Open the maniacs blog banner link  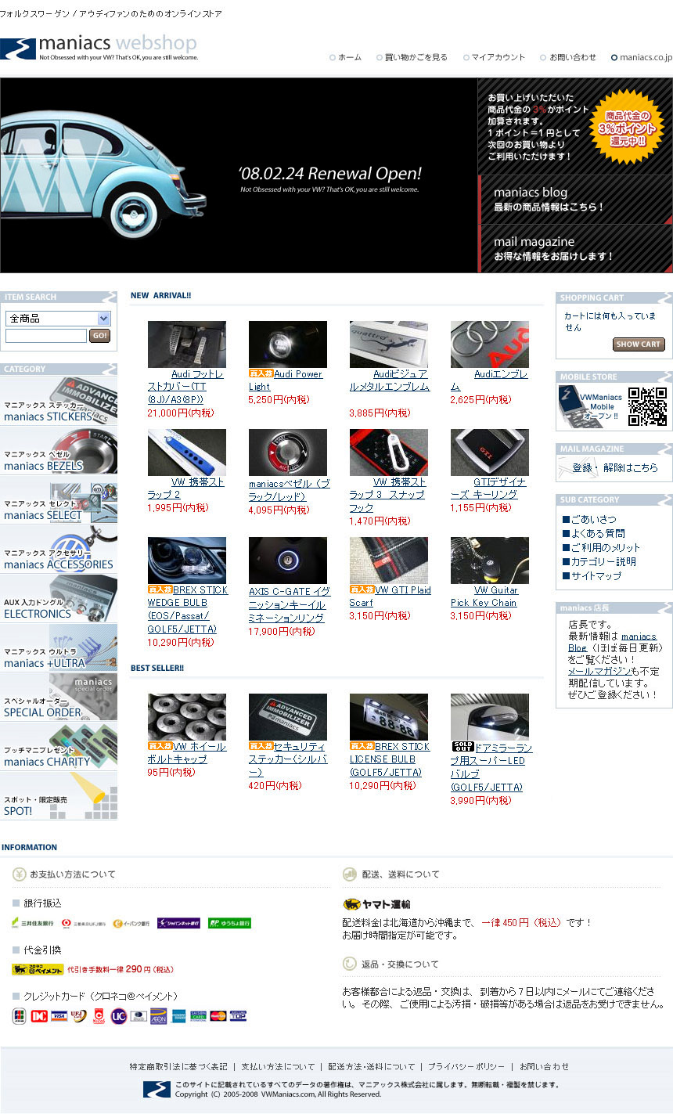575,200
